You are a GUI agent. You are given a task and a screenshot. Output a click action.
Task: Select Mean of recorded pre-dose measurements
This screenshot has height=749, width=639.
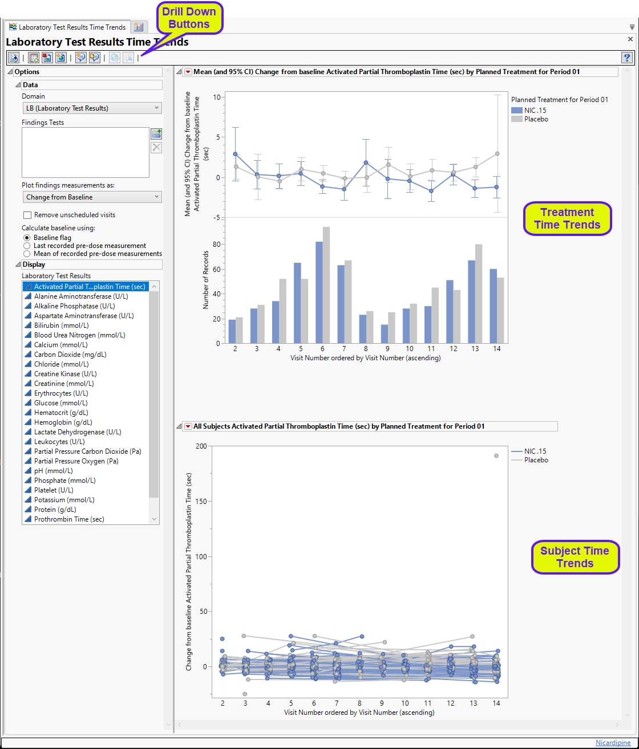point(27,254)
